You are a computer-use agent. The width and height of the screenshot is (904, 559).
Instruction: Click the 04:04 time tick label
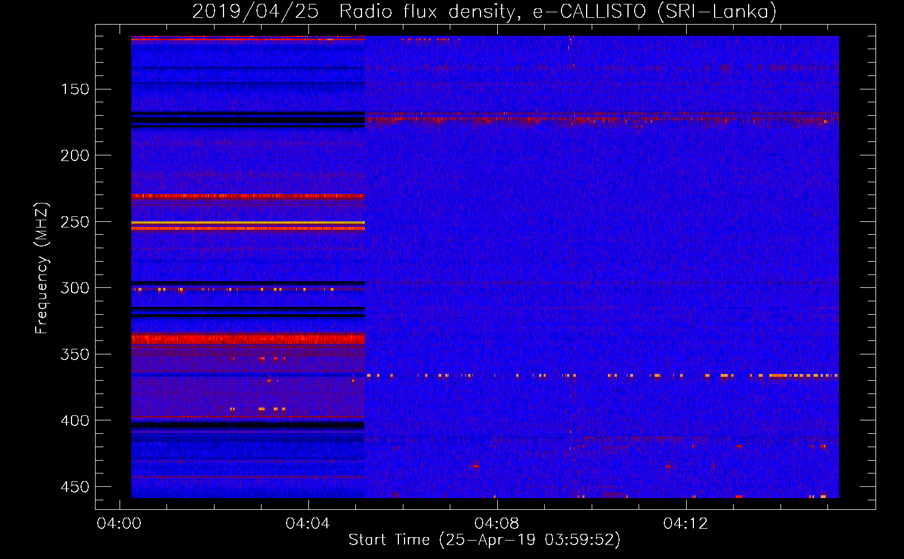click(308, 524)
